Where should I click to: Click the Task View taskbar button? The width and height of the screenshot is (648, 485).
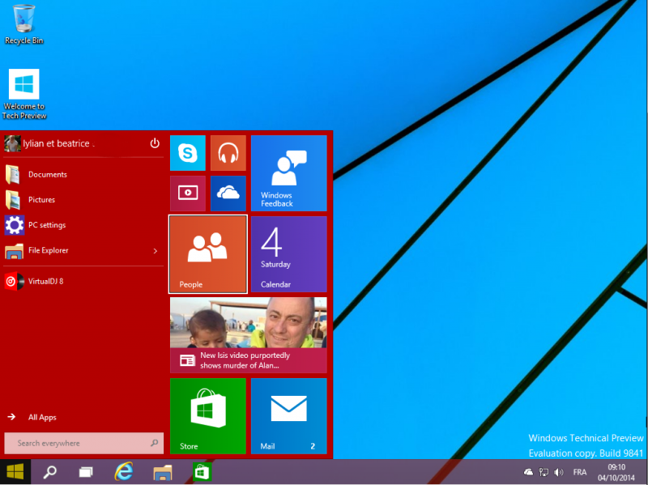[86, 471]
